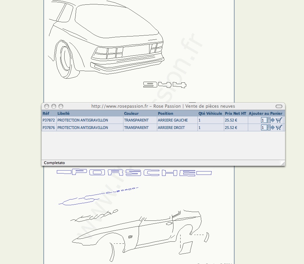Click the popup window's resize grip corner
Viewport: 304px width, 264px height.
point(282,163)
